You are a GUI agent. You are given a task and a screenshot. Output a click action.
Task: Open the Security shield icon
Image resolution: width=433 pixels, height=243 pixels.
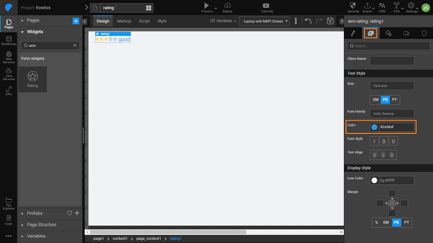pos(354,6)
